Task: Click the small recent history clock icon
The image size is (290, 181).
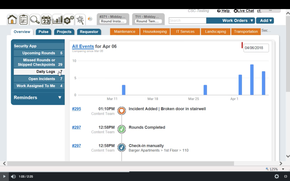Action: [x=90, y=19]
